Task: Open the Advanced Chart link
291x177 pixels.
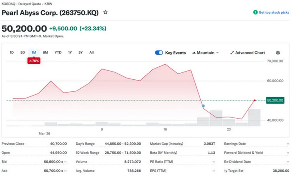Action: [250, 53]
